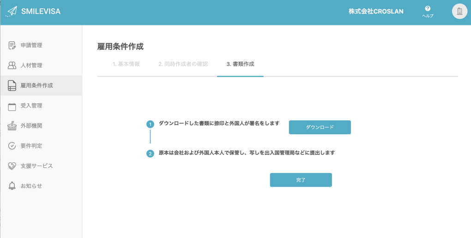
Task: Open help with the ヘルプ question mark icon
Action: point(428,9)
